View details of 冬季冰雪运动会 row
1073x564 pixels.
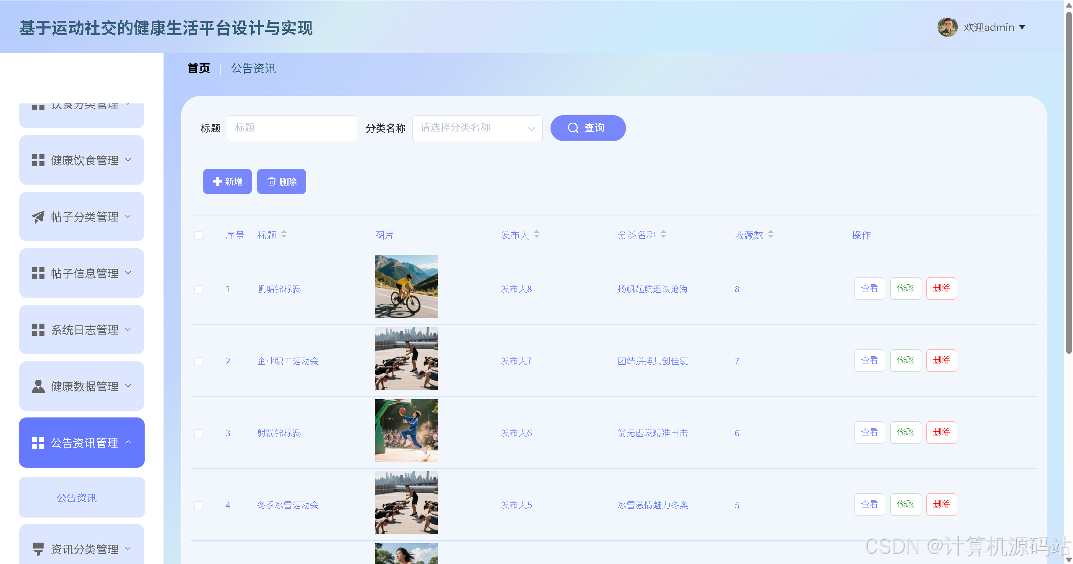[x=869, y=504]
